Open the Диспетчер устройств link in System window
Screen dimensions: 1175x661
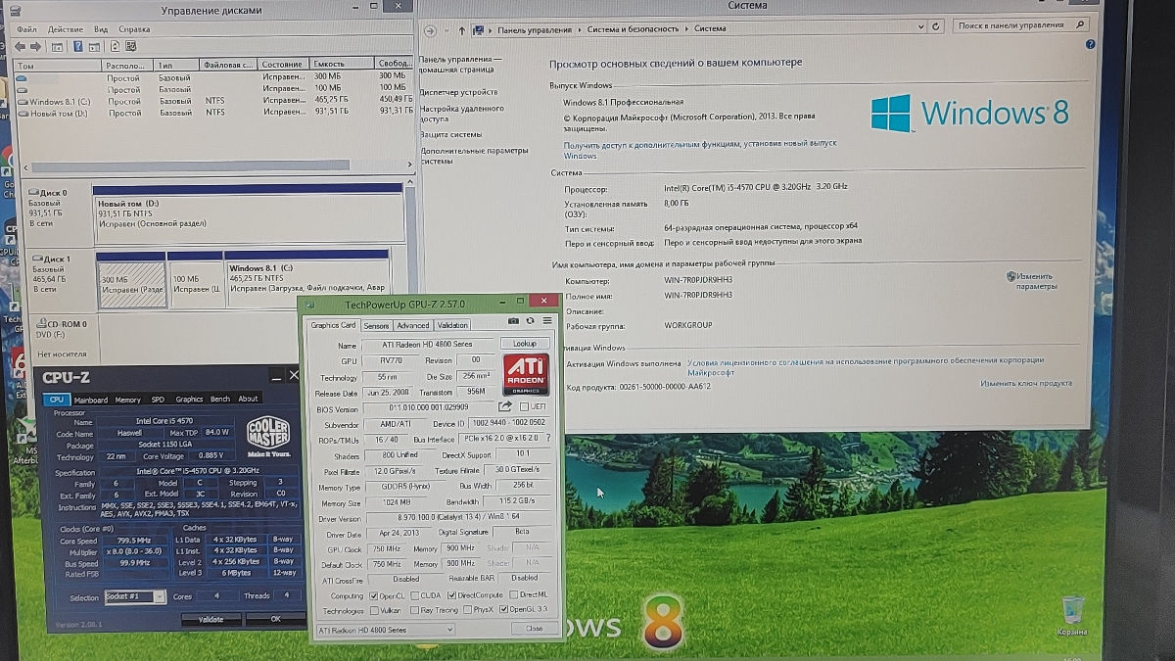point(458,92)
